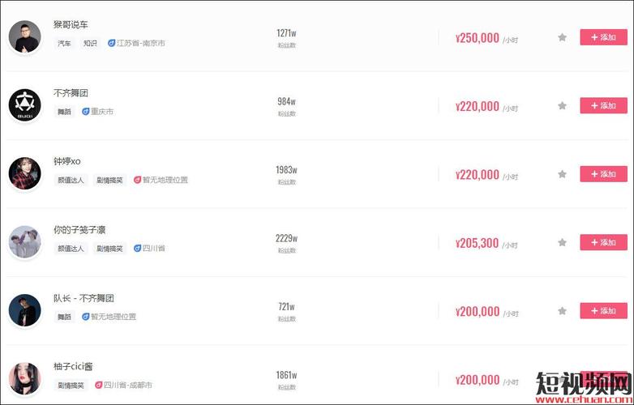634x405 pixels.
Task: Click 添加 button for 猴哥说车
Action: (603, 37)
